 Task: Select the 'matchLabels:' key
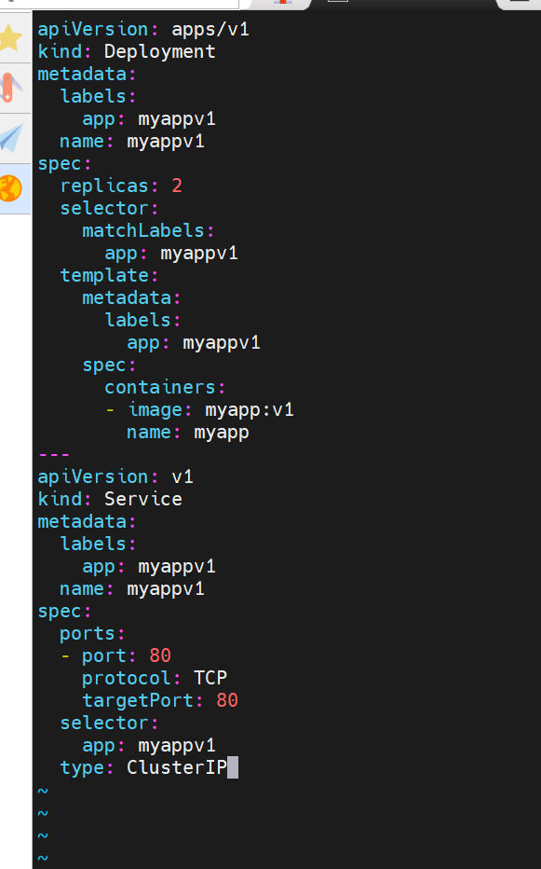point(148,230)
